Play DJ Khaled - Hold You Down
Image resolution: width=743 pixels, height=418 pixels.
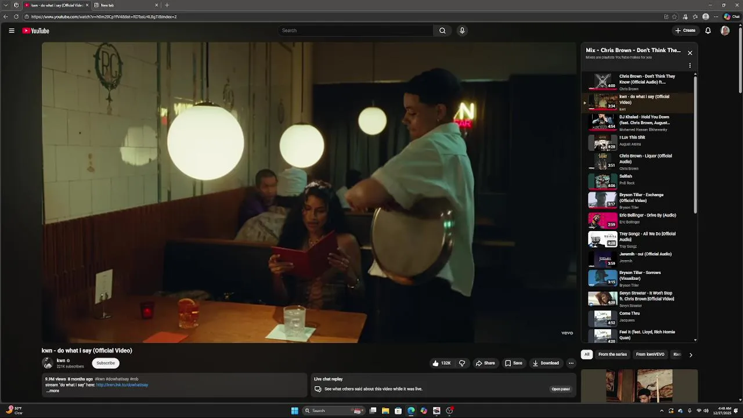(x=639, y=122)
